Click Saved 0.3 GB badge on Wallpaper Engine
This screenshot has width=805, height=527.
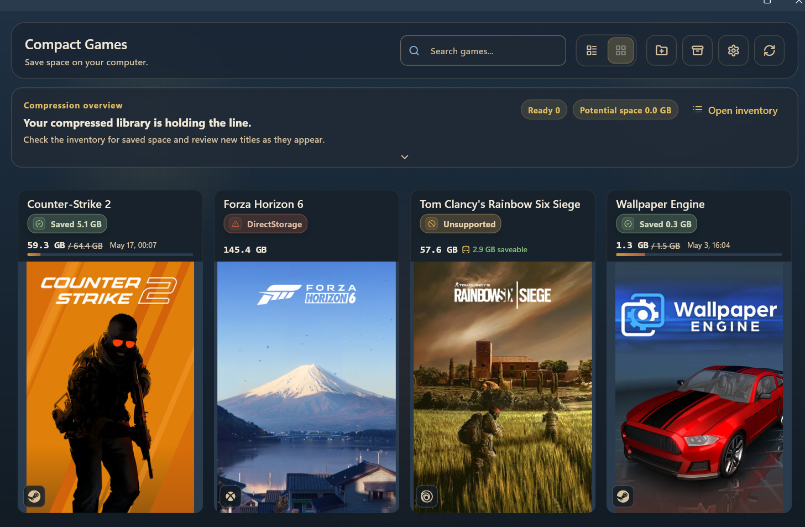pos(657,224)
